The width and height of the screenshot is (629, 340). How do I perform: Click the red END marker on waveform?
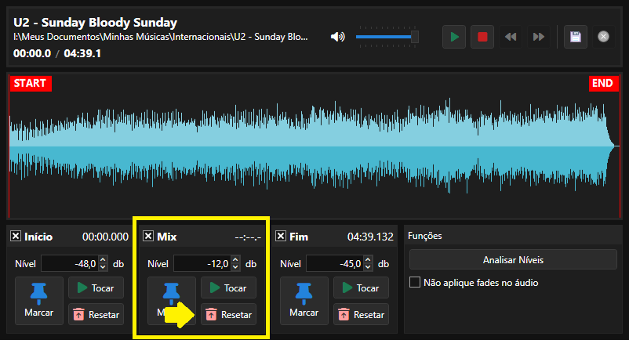coord(602,84)
